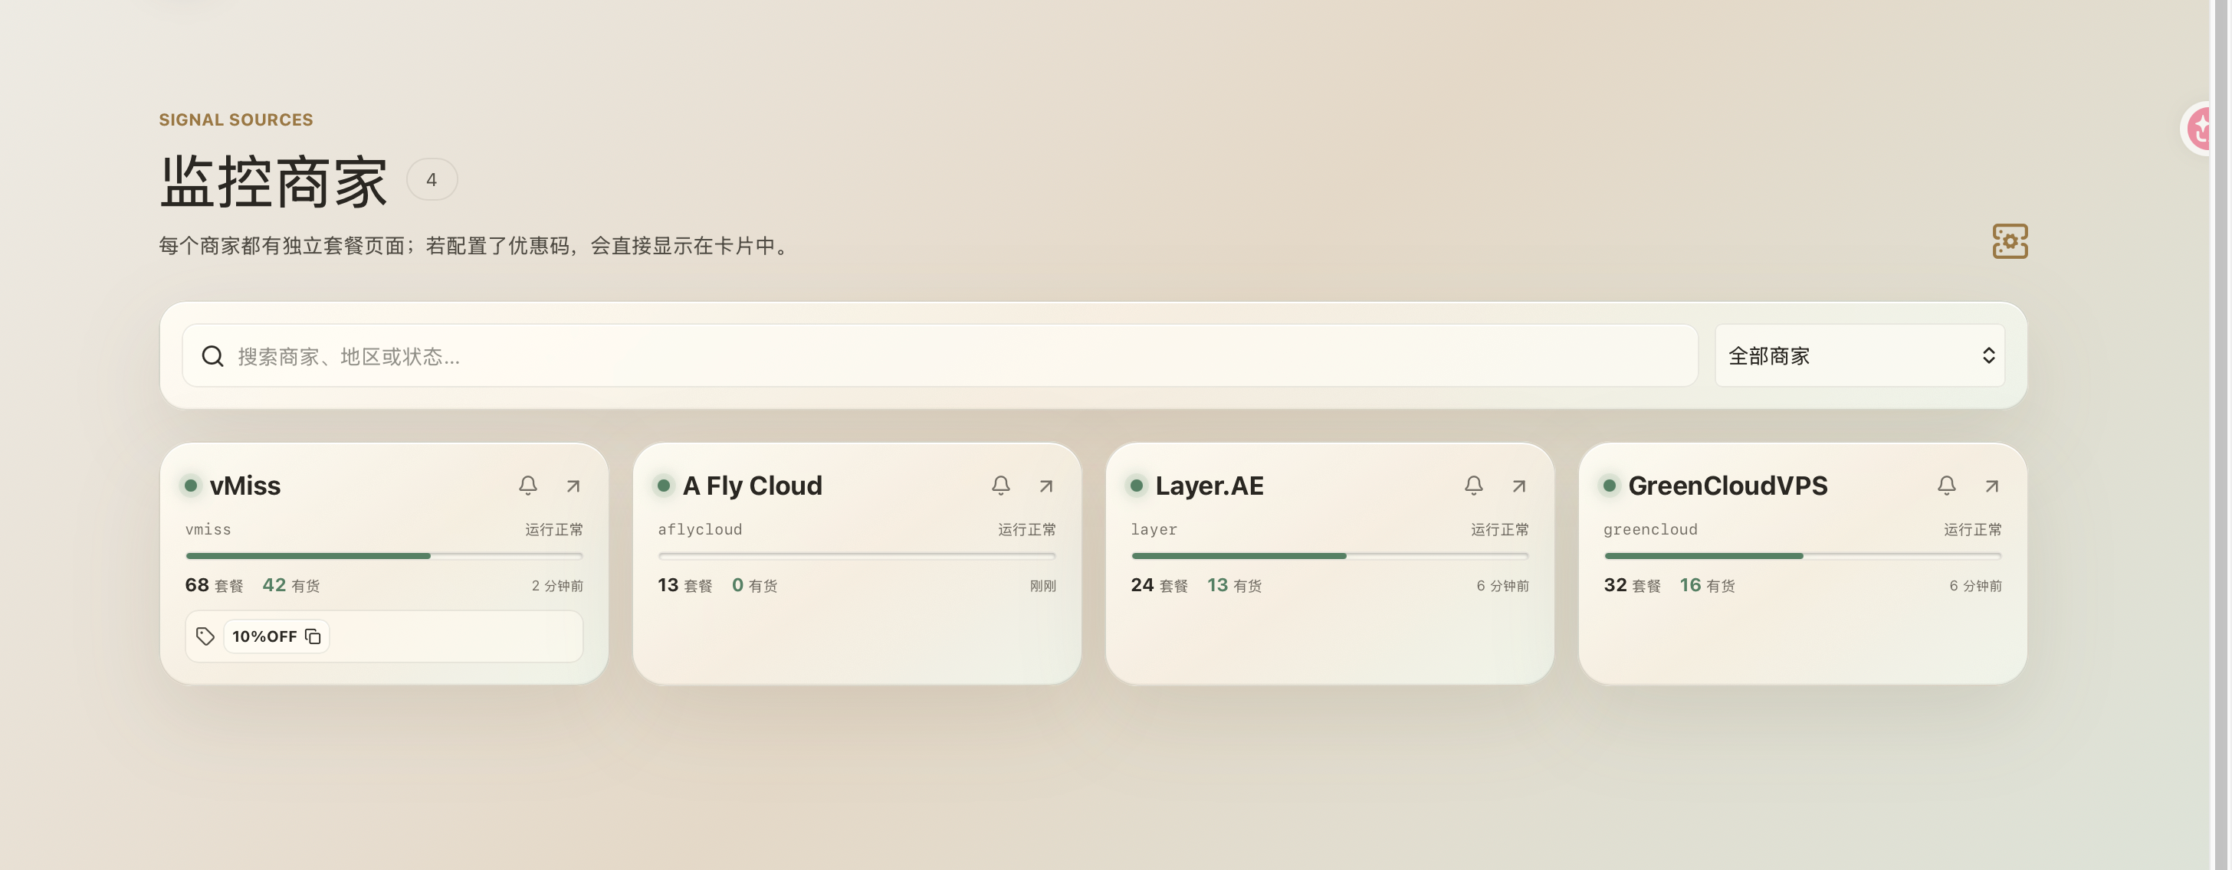Click the aflycloud slug text
Screen dimensions: 2232x870
click(700, 529)
